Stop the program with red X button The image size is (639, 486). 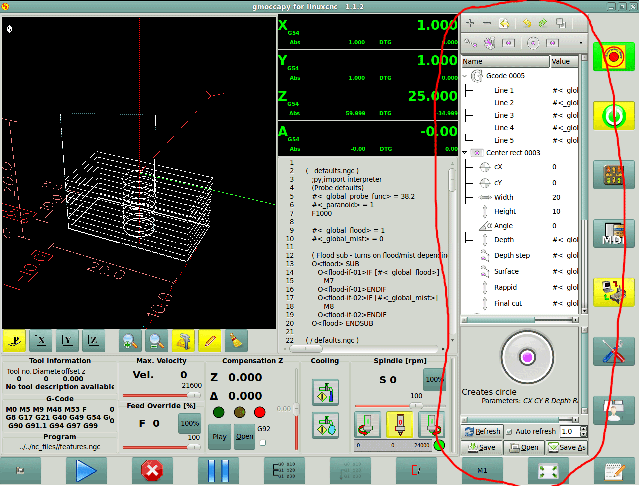[152, 470]
